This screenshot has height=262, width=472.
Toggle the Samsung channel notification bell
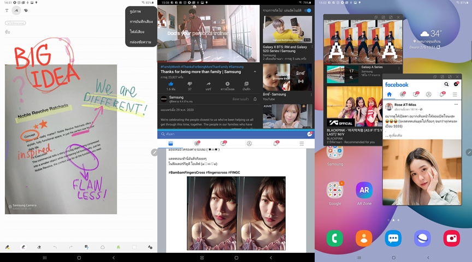click(x=255, y=99)
